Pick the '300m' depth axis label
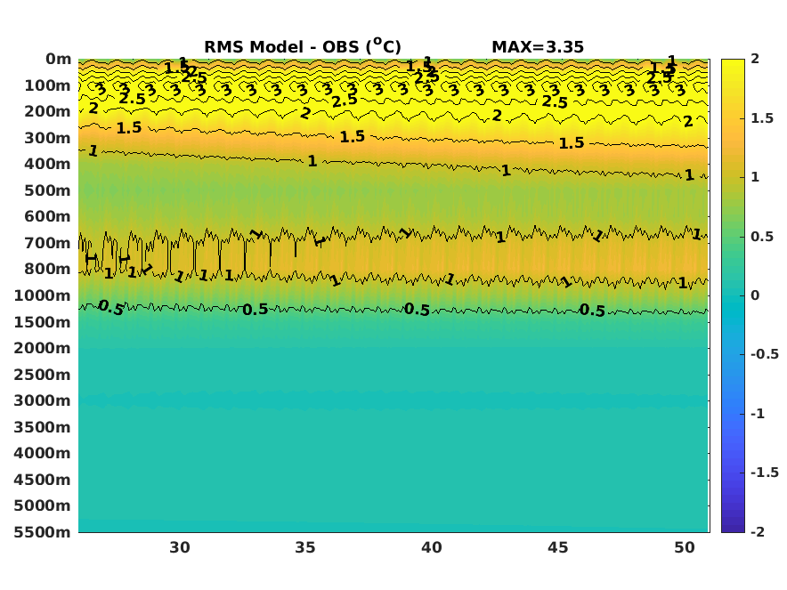Screen dimensions: 787x590 (x=48, y=138)
